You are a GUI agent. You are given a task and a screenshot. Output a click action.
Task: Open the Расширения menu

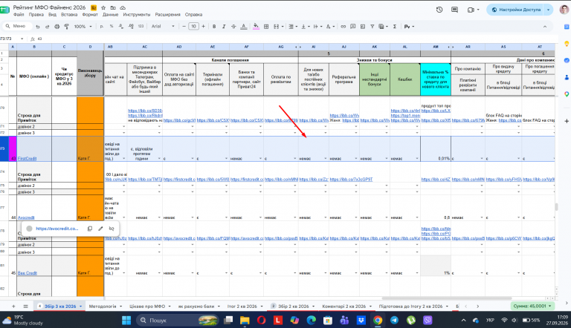(x=167, y=15)
